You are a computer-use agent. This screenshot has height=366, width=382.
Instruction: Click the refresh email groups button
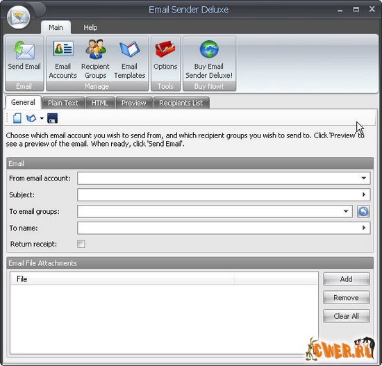tap(363, 211)
